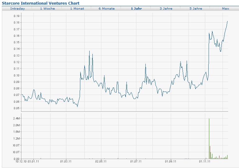This screenshot has height=168, width=239.
Task: Click the 0.19 price axis label
Action: tap(17, 16)
